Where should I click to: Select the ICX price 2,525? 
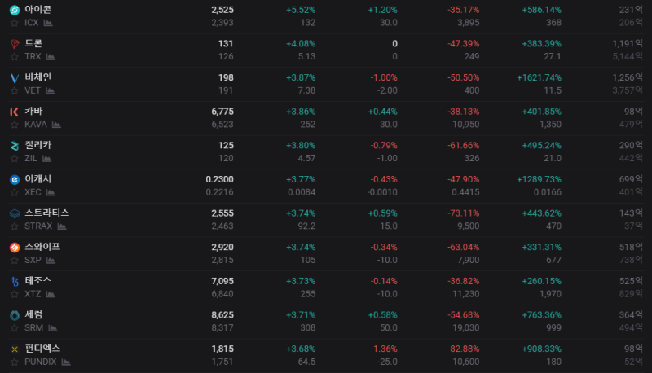click(222, 10)
